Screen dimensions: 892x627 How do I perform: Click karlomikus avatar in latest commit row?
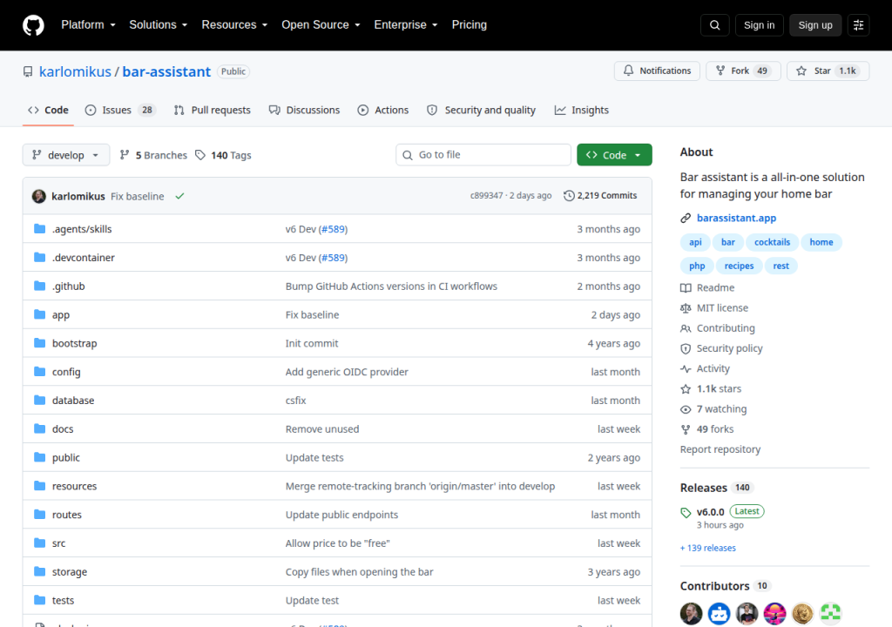click(x=38, y=196)
